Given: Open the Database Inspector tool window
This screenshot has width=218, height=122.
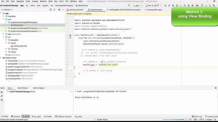Looking at the screenshot, I should pos(63,117).
